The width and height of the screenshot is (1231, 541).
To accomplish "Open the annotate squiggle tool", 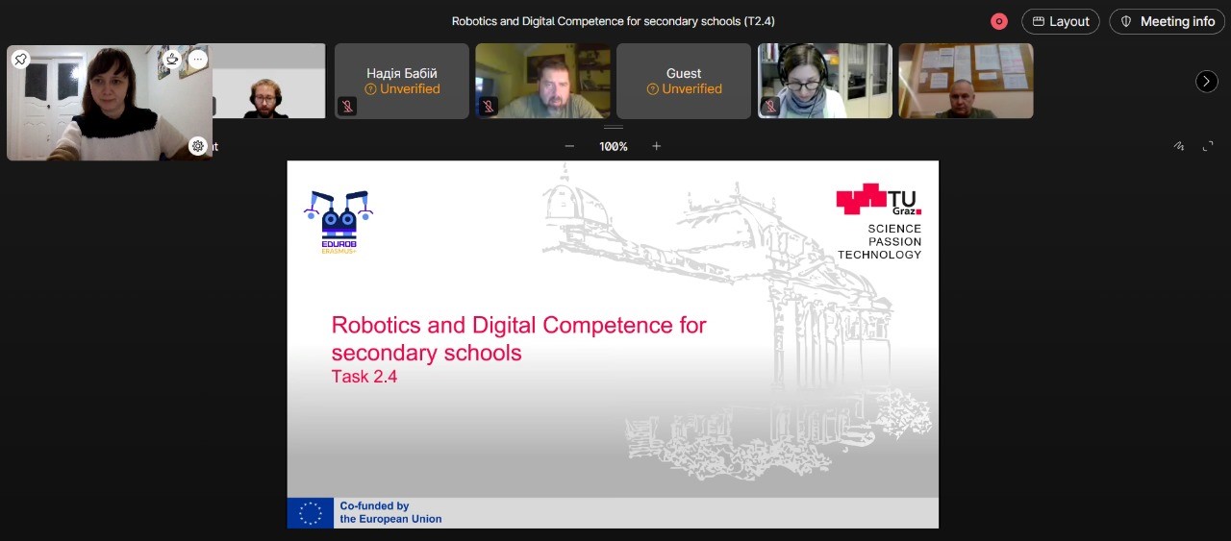I will point(1179,146).
